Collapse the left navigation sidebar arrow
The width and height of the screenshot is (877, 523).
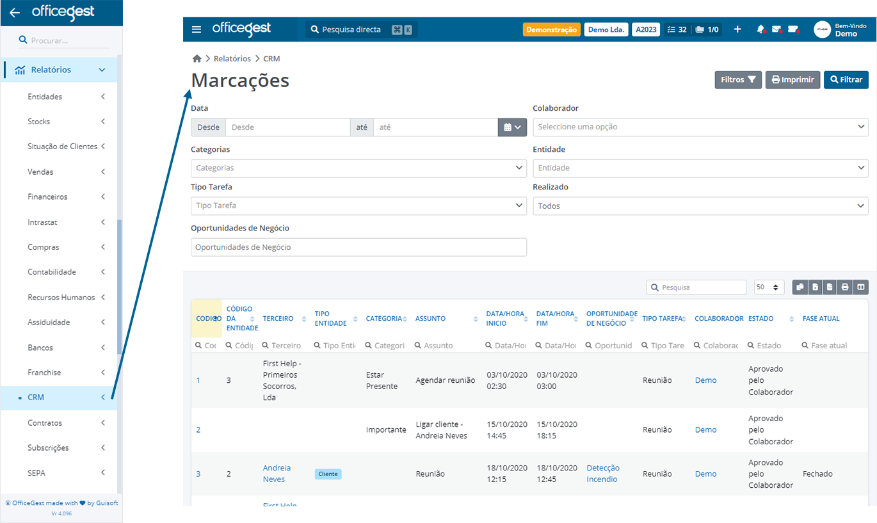pyautogui.click(x=14, y=12)
